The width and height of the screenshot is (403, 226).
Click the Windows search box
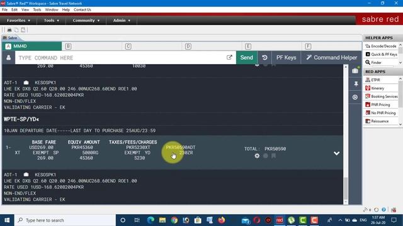pyautogui.click(x=65, y=220)
